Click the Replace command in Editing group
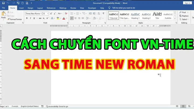Image resolution: width=194 pixels, height=109 pixels. (184, 16)
